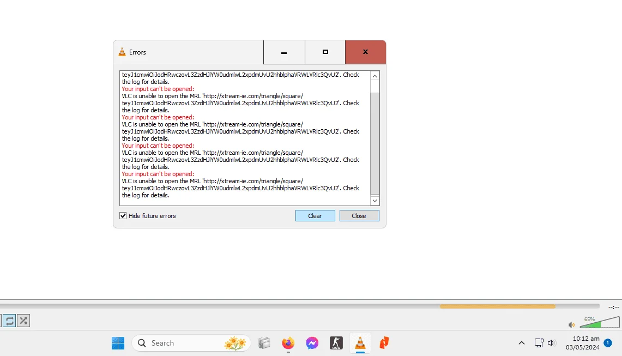The image size is (622, 356).
Task: Click scroll up arrow in error log
Action: pos(375,76)
